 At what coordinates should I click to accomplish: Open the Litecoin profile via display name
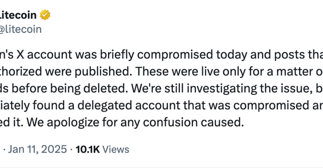[x=18, y=15]
